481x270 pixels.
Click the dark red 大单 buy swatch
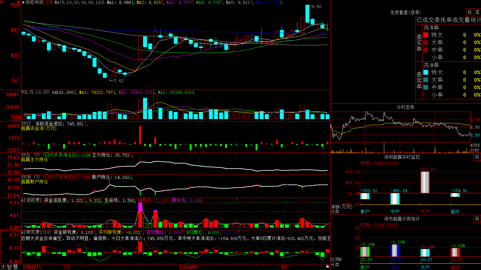tap(426, 42)
